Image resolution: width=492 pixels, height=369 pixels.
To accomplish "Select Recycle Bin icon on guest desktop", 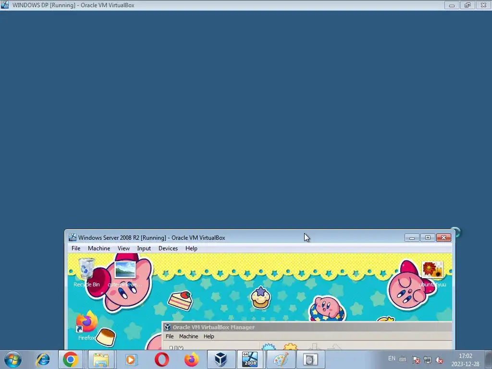I will (86, 272).
